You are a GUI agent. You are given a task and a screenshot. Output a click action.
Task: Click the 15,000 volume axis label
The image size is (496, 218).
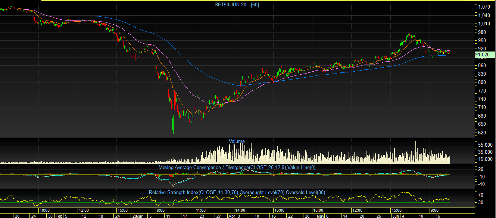(485, 159)
